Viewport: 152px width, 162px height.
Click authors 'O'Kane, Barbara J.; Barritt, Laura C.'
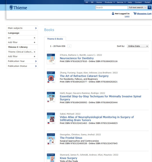coord(78,55)
